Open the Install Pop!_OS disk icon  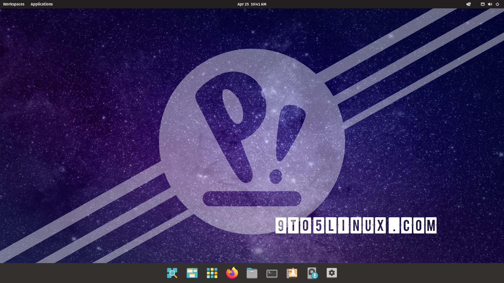[312, 273]
